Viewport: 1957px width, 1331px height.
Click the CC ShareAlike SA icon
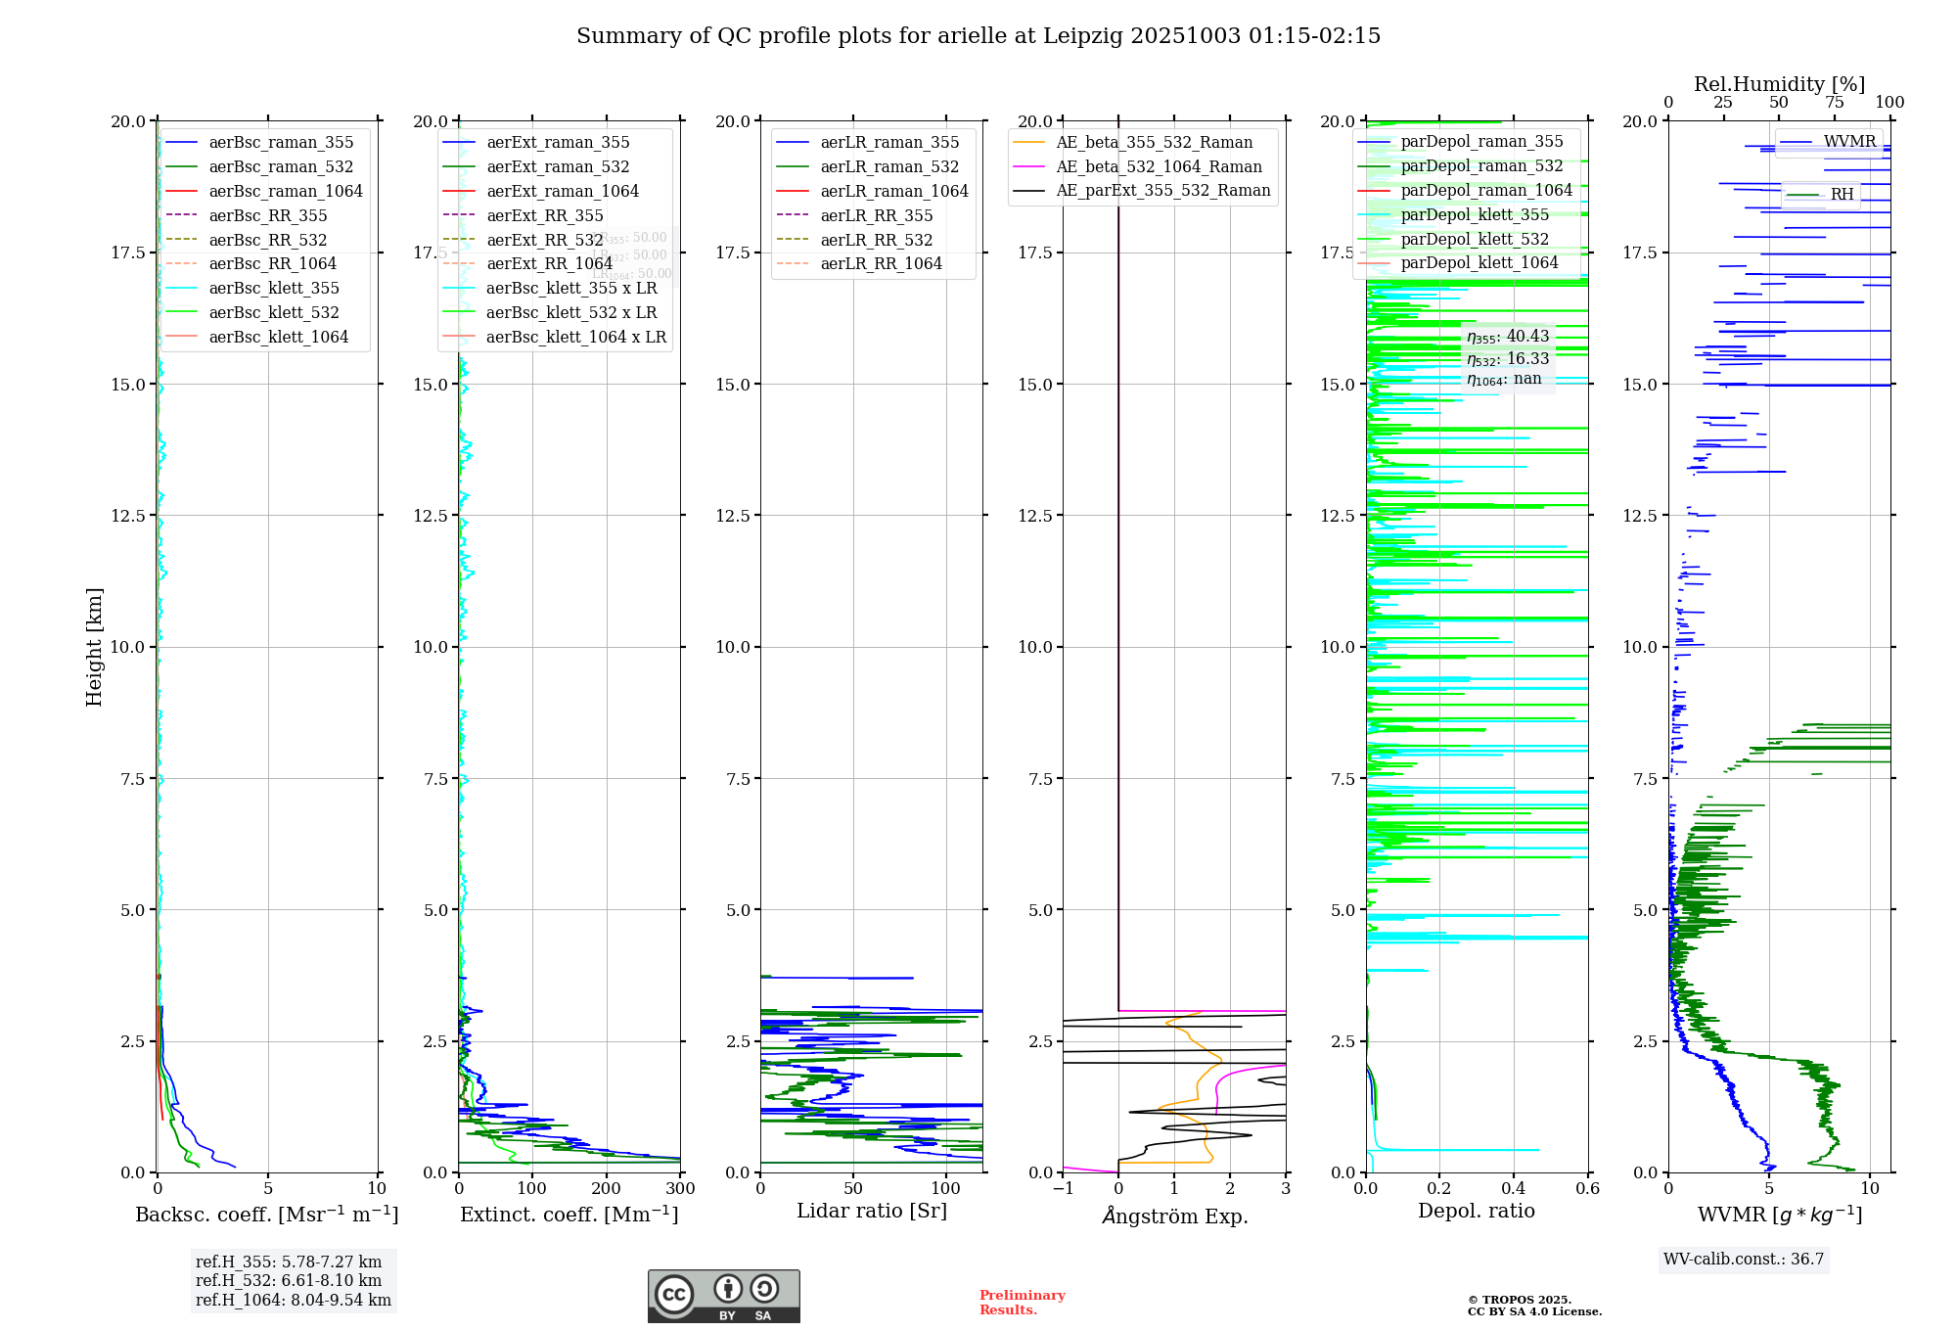(764, 1289)
